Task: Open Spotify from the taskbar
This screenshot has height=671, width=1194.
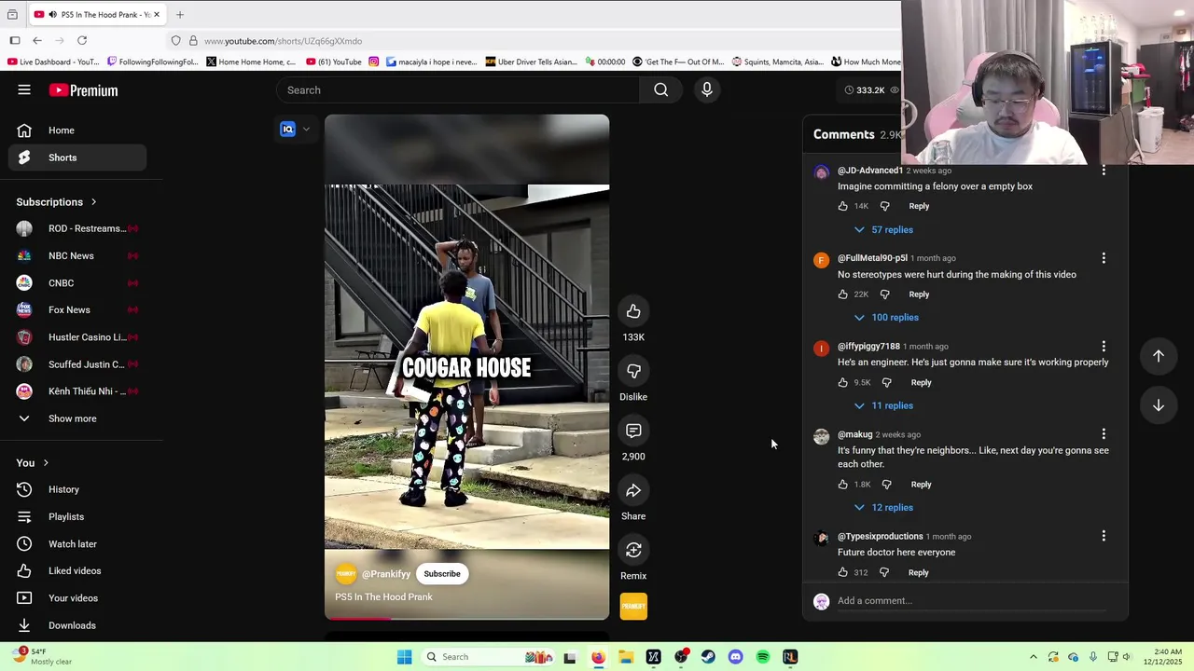Action: 763,657
